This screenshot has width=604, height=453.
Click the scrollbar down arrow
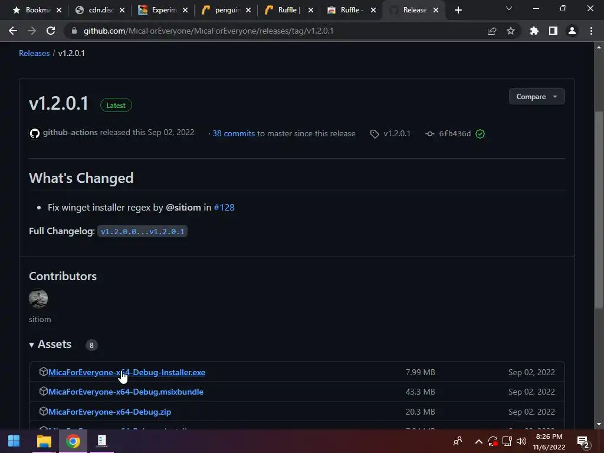tap(599, 424)
